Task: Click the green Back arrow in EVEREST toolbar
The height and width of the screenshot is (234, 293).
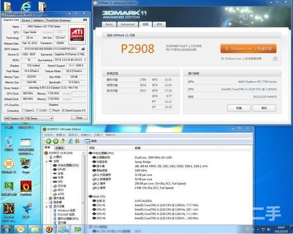Action: click(48, 141)
